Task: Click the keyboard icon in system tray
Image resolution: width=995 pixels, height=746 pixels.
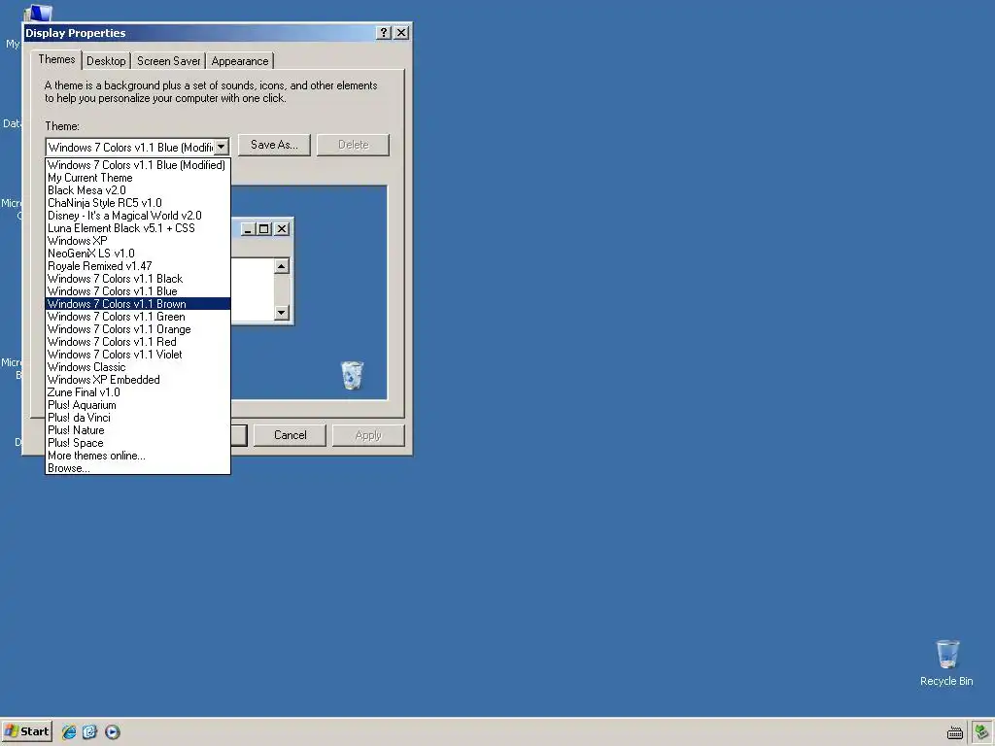Action: pos(954,732)
